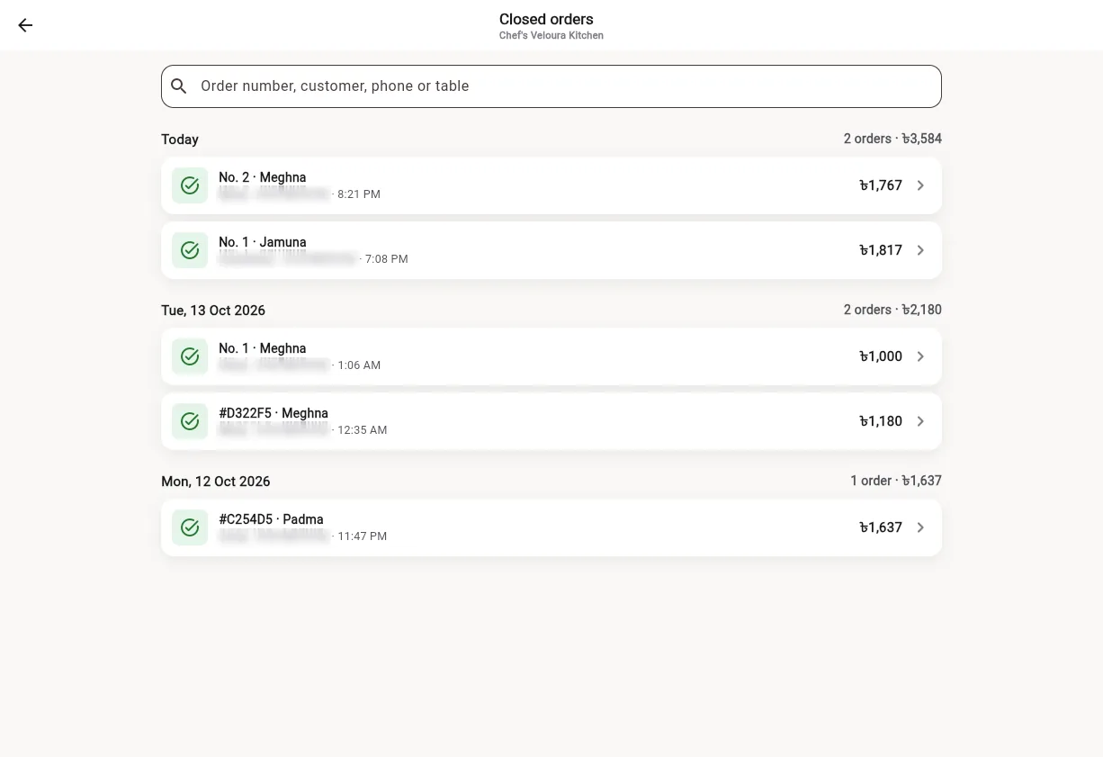Click the 11:47 PM timestamp
The image size is (1103, 757).
[x=363, y=536]
